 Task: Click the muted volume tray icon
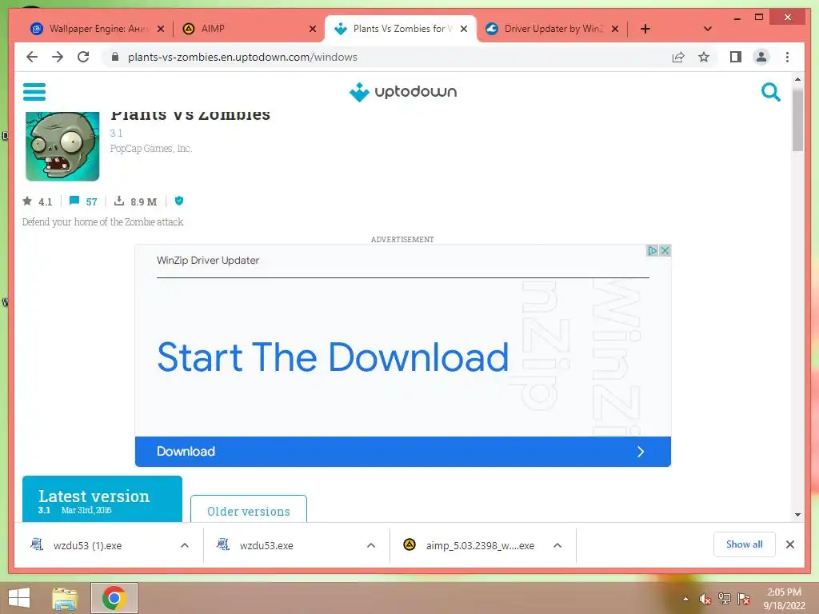(x=705, y=600)
